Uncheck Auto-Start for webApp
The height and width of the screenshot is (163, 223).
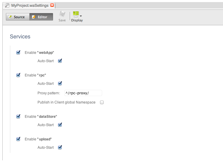pyautogui.click(x=60, y=61)
